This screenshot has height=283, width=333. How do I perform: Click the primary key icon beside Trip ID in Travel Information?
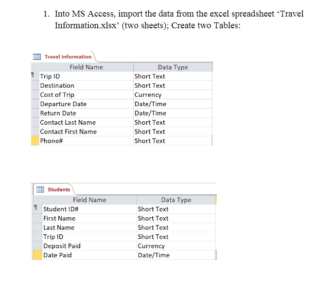33,75
